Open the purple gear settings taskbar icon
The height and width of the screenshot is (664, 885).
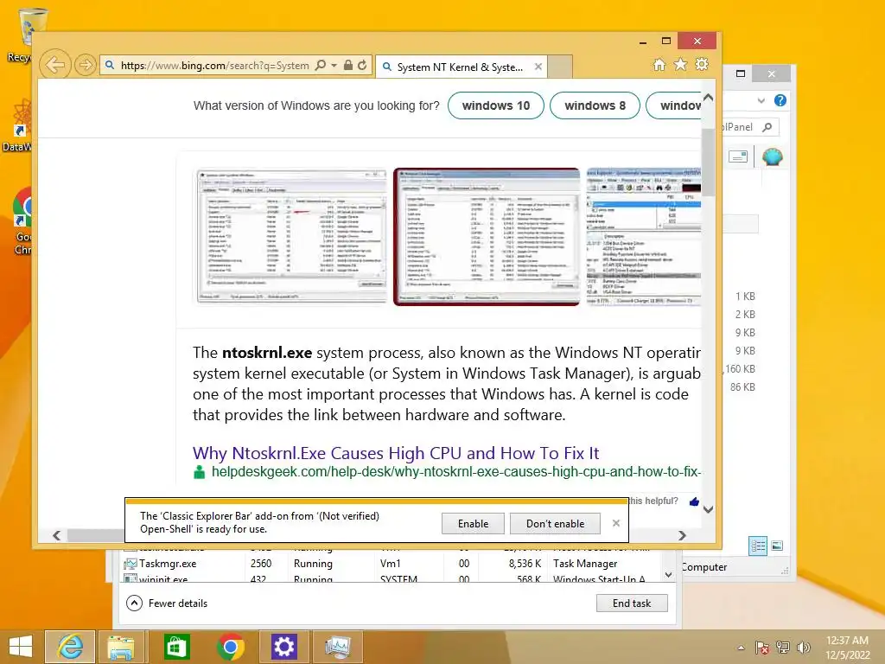pyautogui.click(x=283, y=647)
